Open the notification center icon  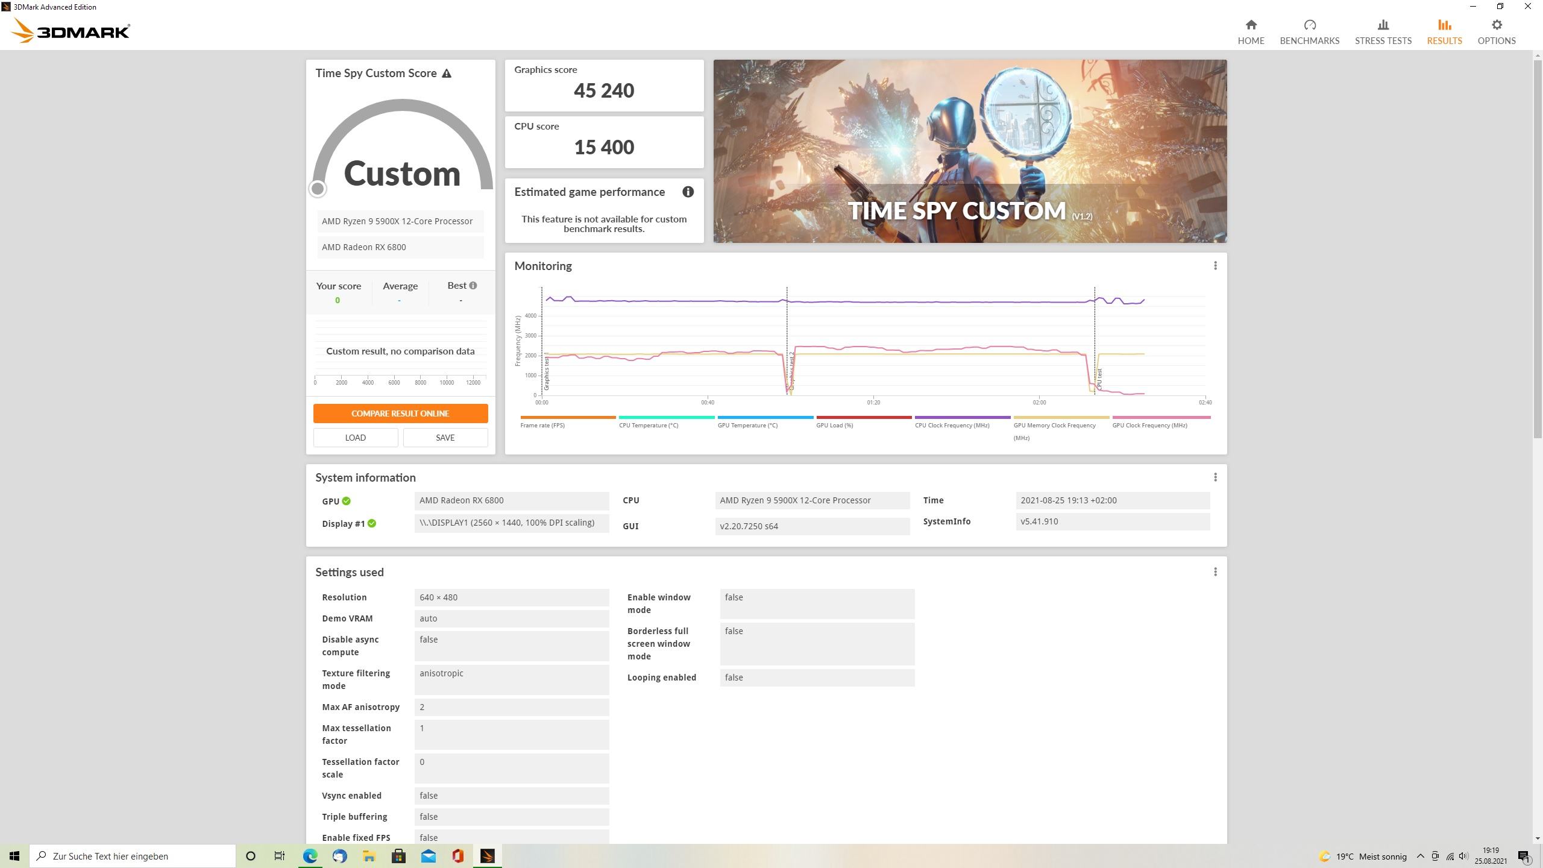point(1525,857)
